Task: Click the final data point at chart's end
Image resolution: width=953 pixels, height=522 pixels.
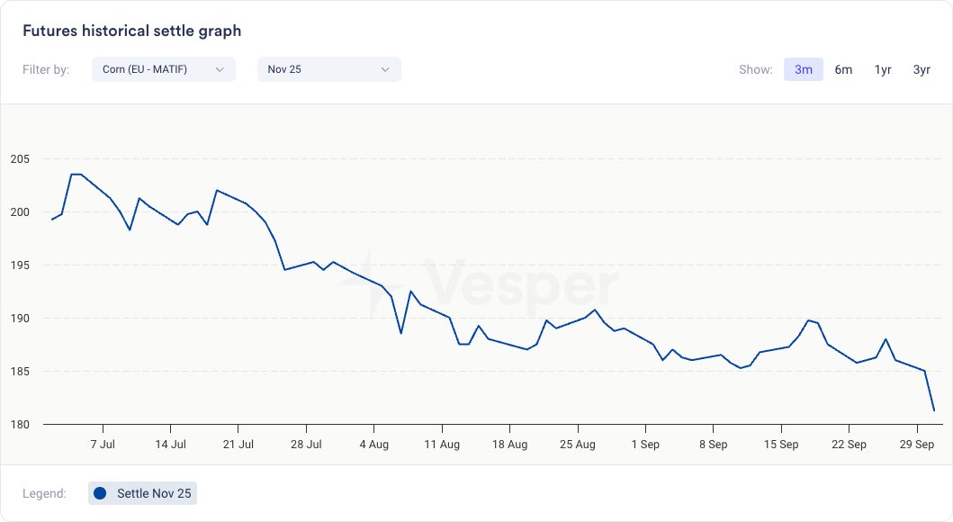Action: point(934,410)
